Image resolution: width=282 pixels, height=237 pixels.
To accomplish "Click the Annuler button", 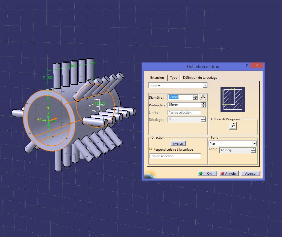I will click(229, 174).
